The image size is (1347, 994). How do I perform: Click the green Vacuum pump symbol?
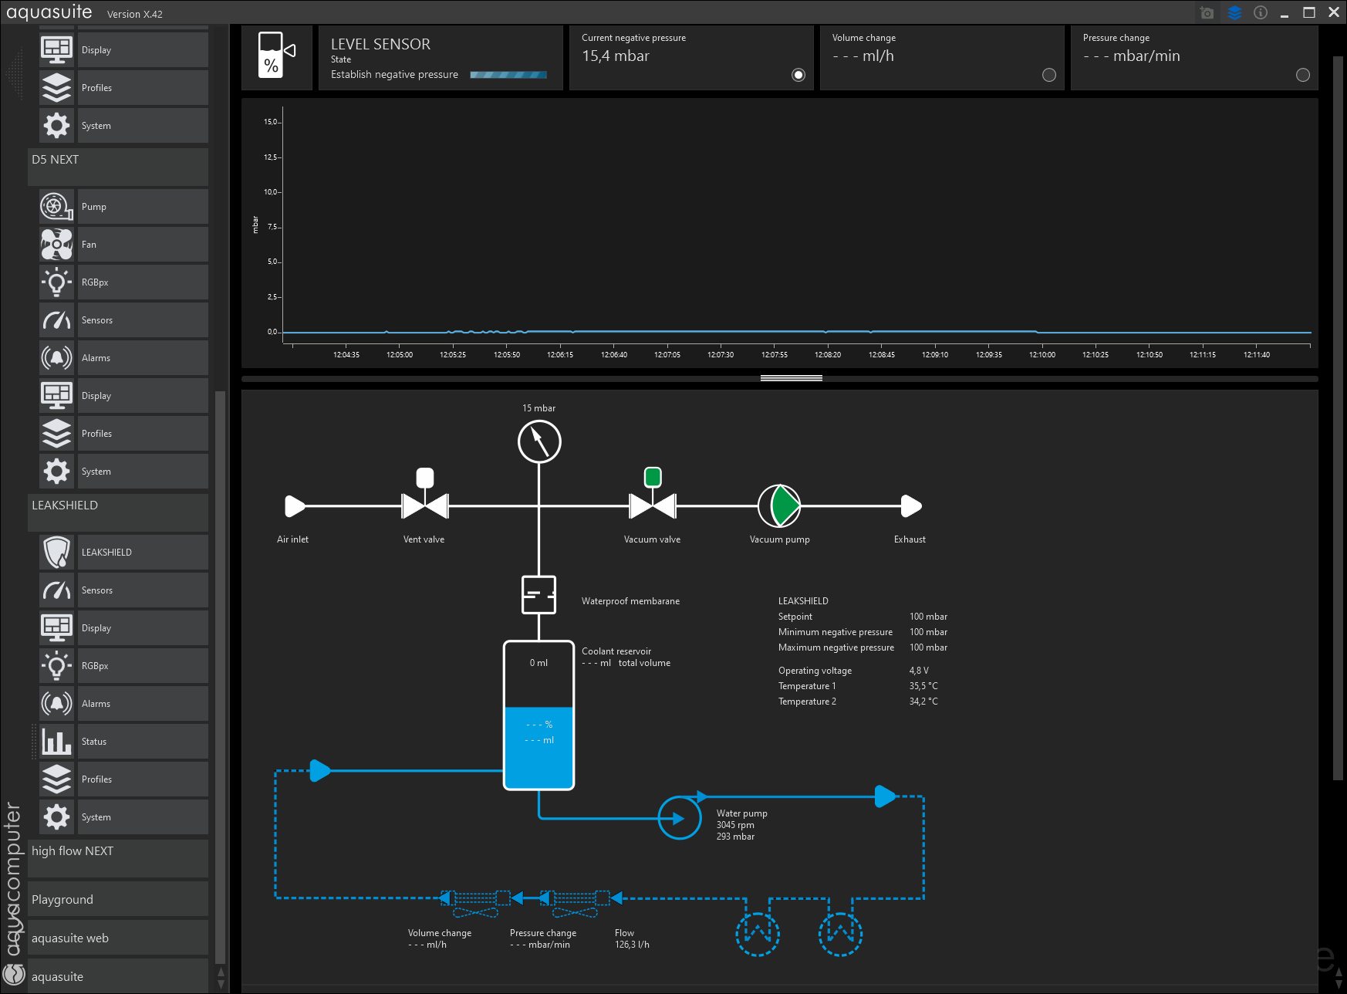(x=780, y=506)
